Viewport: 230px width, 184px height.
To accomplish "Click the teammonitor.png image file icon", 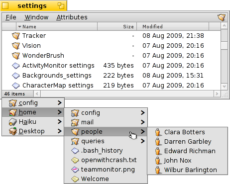I will (75, 170).
